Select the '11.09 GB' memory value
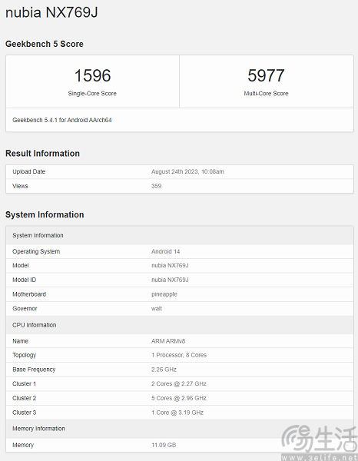 click(164, 445)
